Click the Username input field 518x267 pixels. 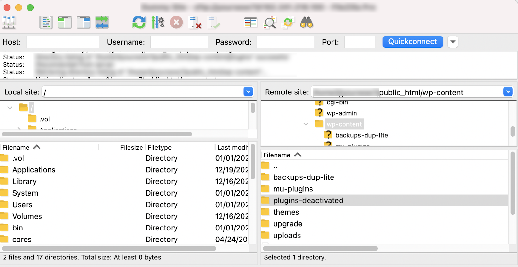click(179, 42)
